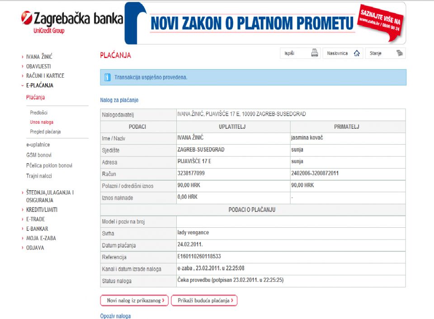
Task: Click the PODACI O PLAĆANJU section header
Action: (x=252, y=210)
